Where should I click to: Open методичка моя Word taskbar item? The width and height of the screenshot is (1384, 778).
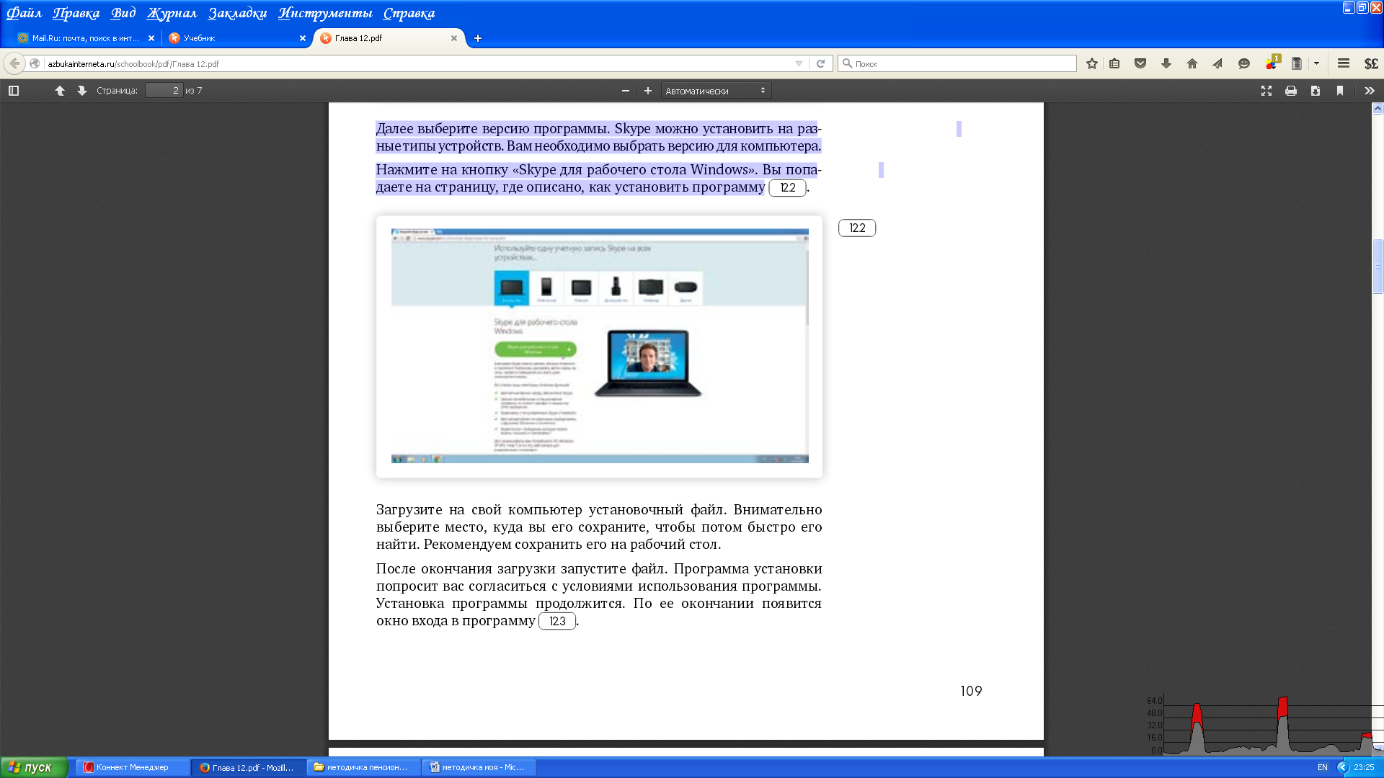479,767
